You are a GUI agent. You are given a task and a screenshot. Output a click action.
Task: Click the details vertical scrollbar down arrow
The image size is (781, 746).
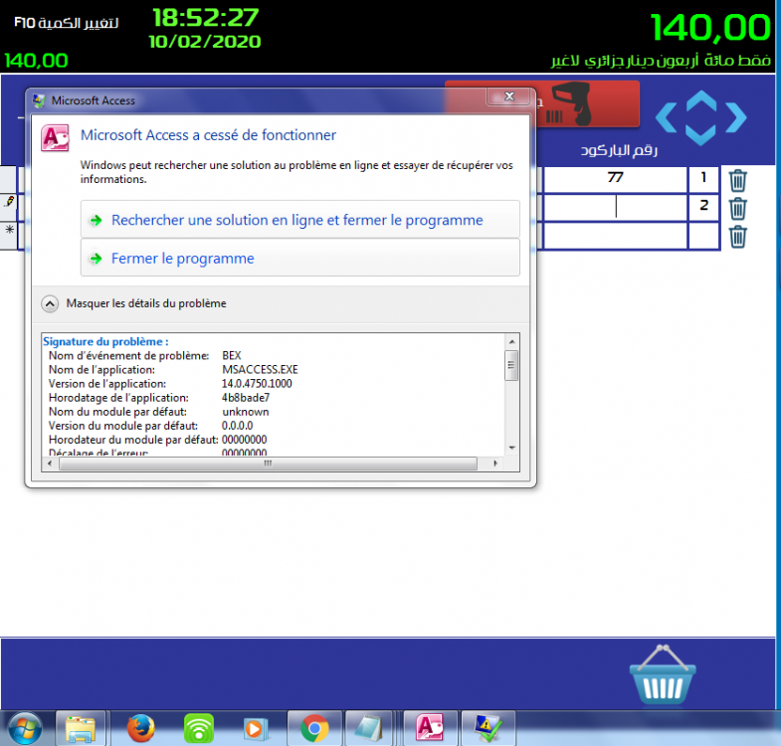511,448
